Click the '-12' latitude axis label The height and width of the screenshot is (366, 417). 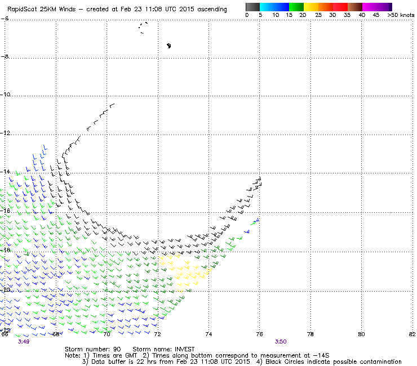[5, 133]
